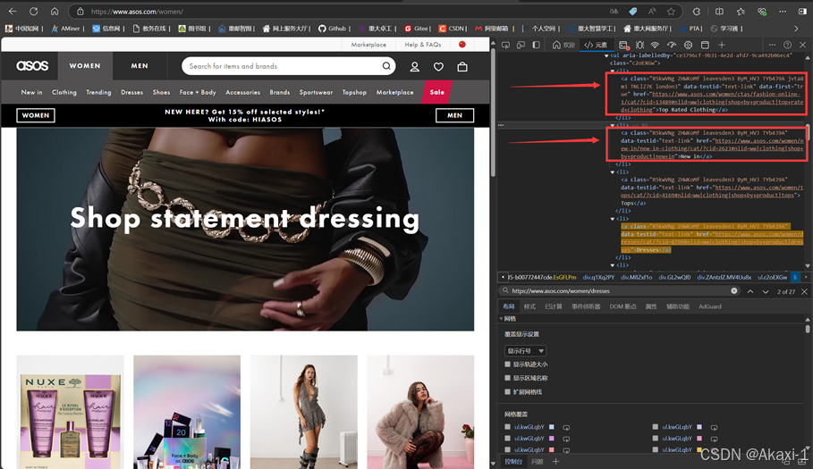The image size is (813, 469).
Task: Open the ASOS account profile icon
Action: click(x=415, y=66)
